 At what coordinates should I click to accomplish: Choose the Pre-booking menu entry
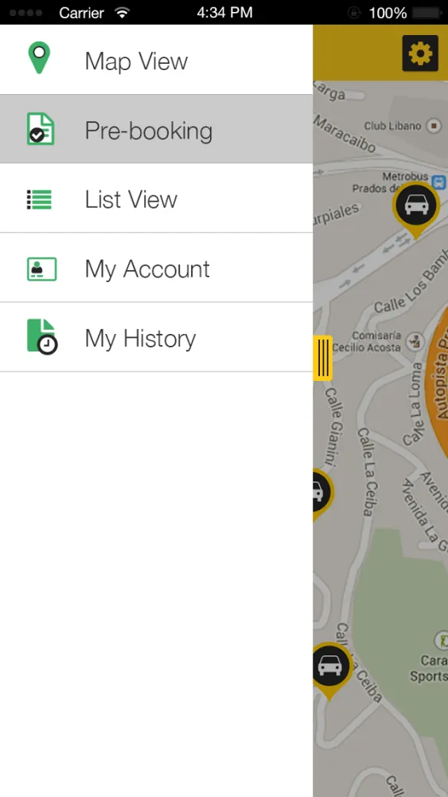coord(156,129)
